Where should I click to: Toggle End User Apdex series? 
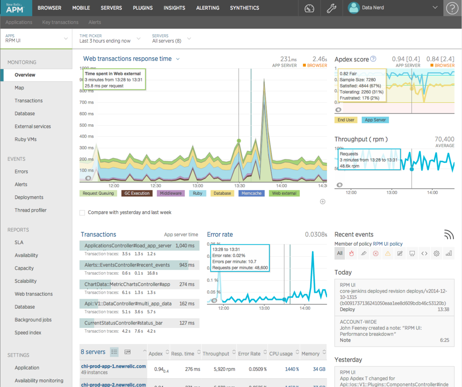coord(346,120)
